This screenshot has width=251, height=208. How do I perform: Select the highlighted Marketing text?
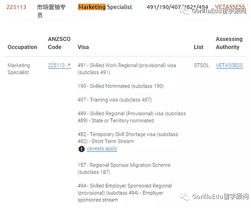(x=92, y=7)
